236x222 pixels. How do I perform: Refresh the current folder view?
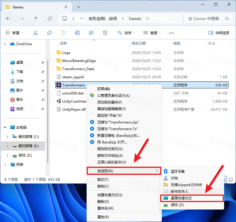[x=50, y=19]
